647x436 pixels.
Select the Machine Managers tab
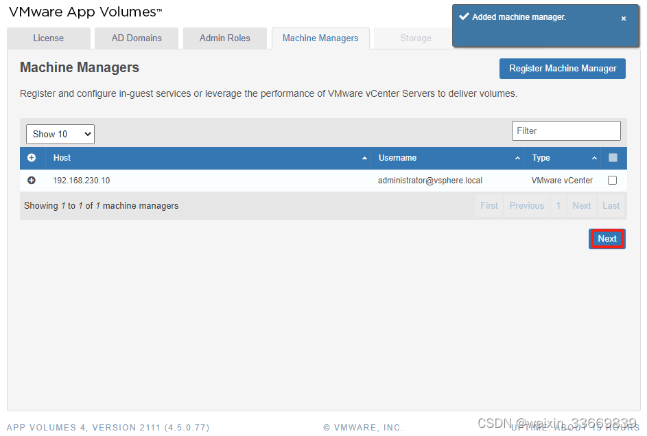pyautogui.click(x=320, y=38)
